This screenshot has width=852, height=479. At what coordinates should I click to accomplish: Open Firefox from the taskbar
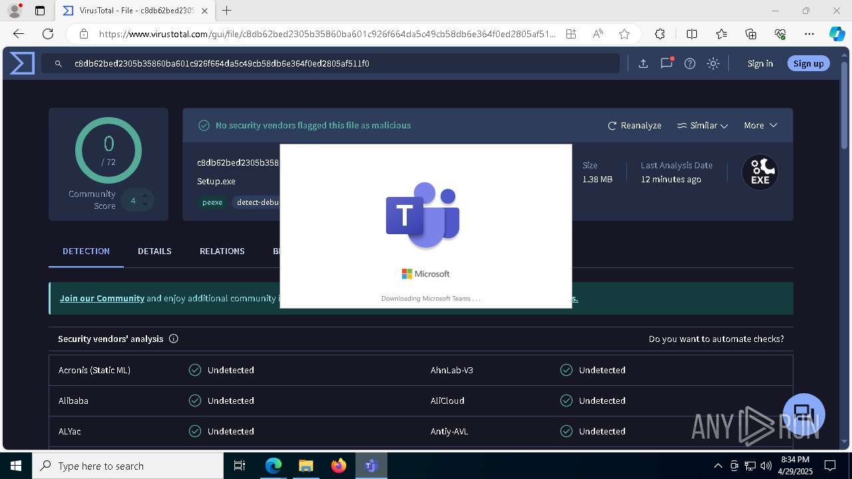pyautogui.click(x=339, y=466)
